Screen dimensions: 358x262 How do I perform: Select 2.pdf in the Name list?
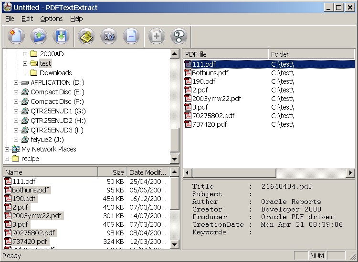coord(20,207)
